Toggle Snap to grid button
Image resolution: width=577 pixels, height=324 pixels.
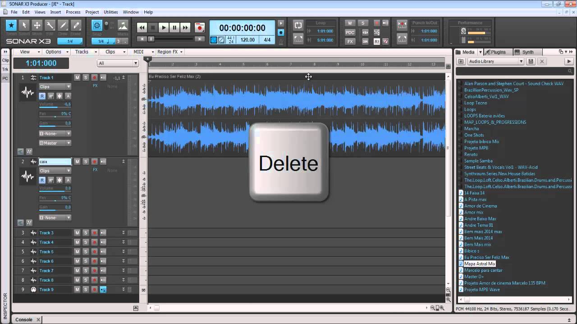[97, 26]
